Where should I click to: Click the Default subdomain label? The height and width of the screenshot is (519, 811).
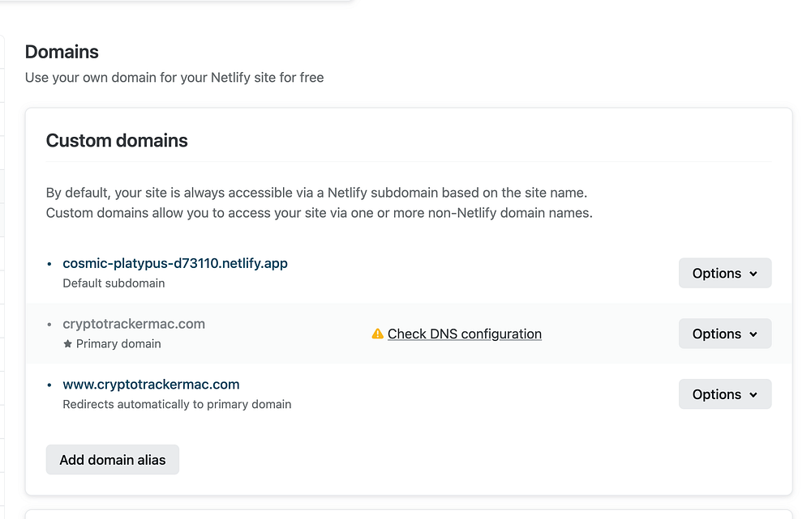(114, 283)
